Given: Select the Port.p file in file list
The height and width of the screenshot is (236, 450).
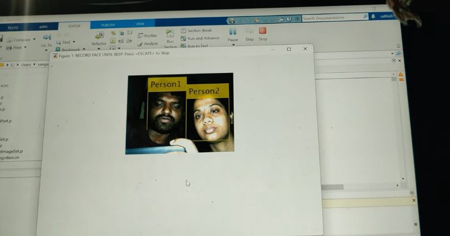Looking at the screenshot, I should (6, 121).
